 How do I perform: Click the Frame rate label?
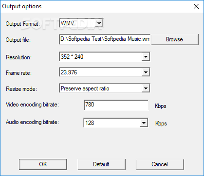click(19, 73)
